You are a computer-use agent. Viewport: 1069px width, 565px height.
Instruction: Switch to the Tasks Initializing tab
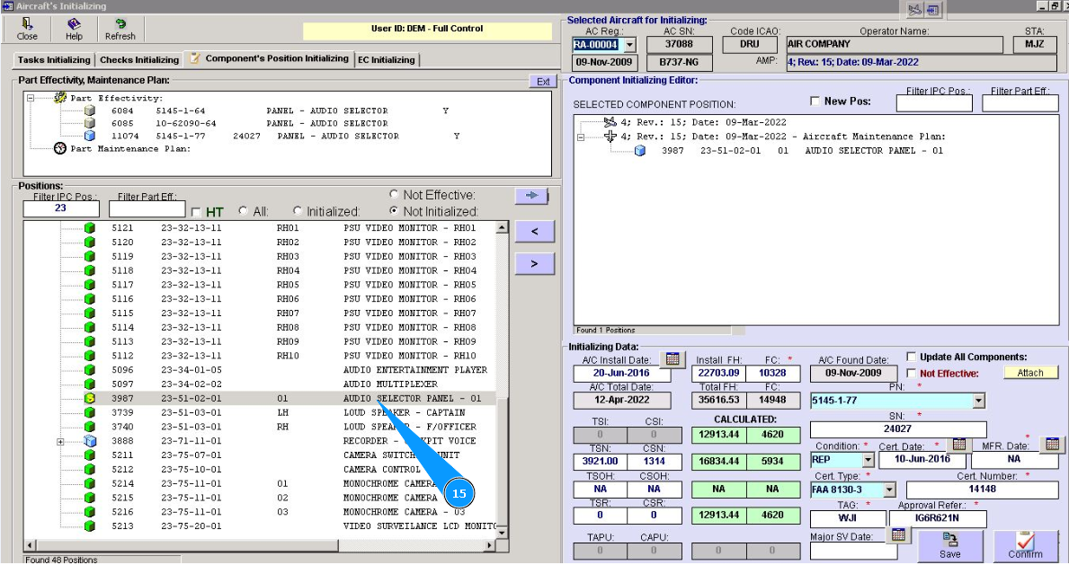tap(54, 59)
